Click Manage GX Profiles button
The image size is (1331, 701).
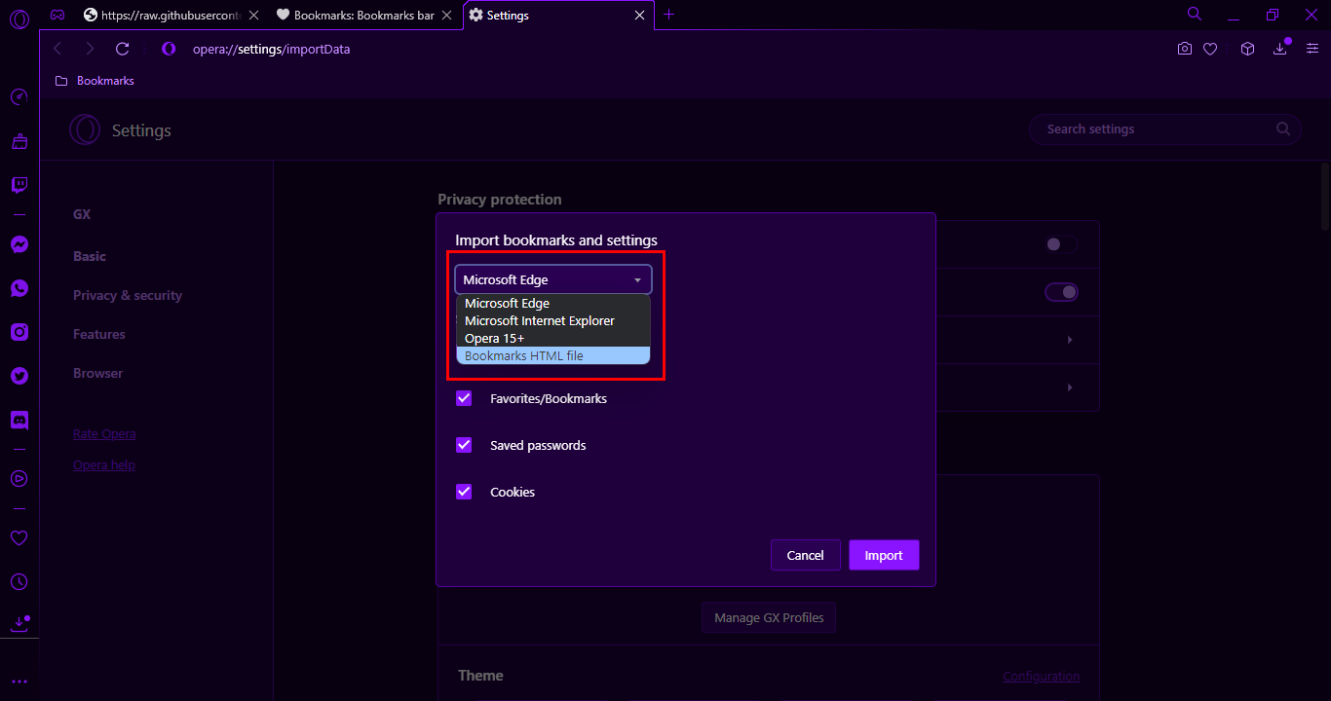pos(769,617)
